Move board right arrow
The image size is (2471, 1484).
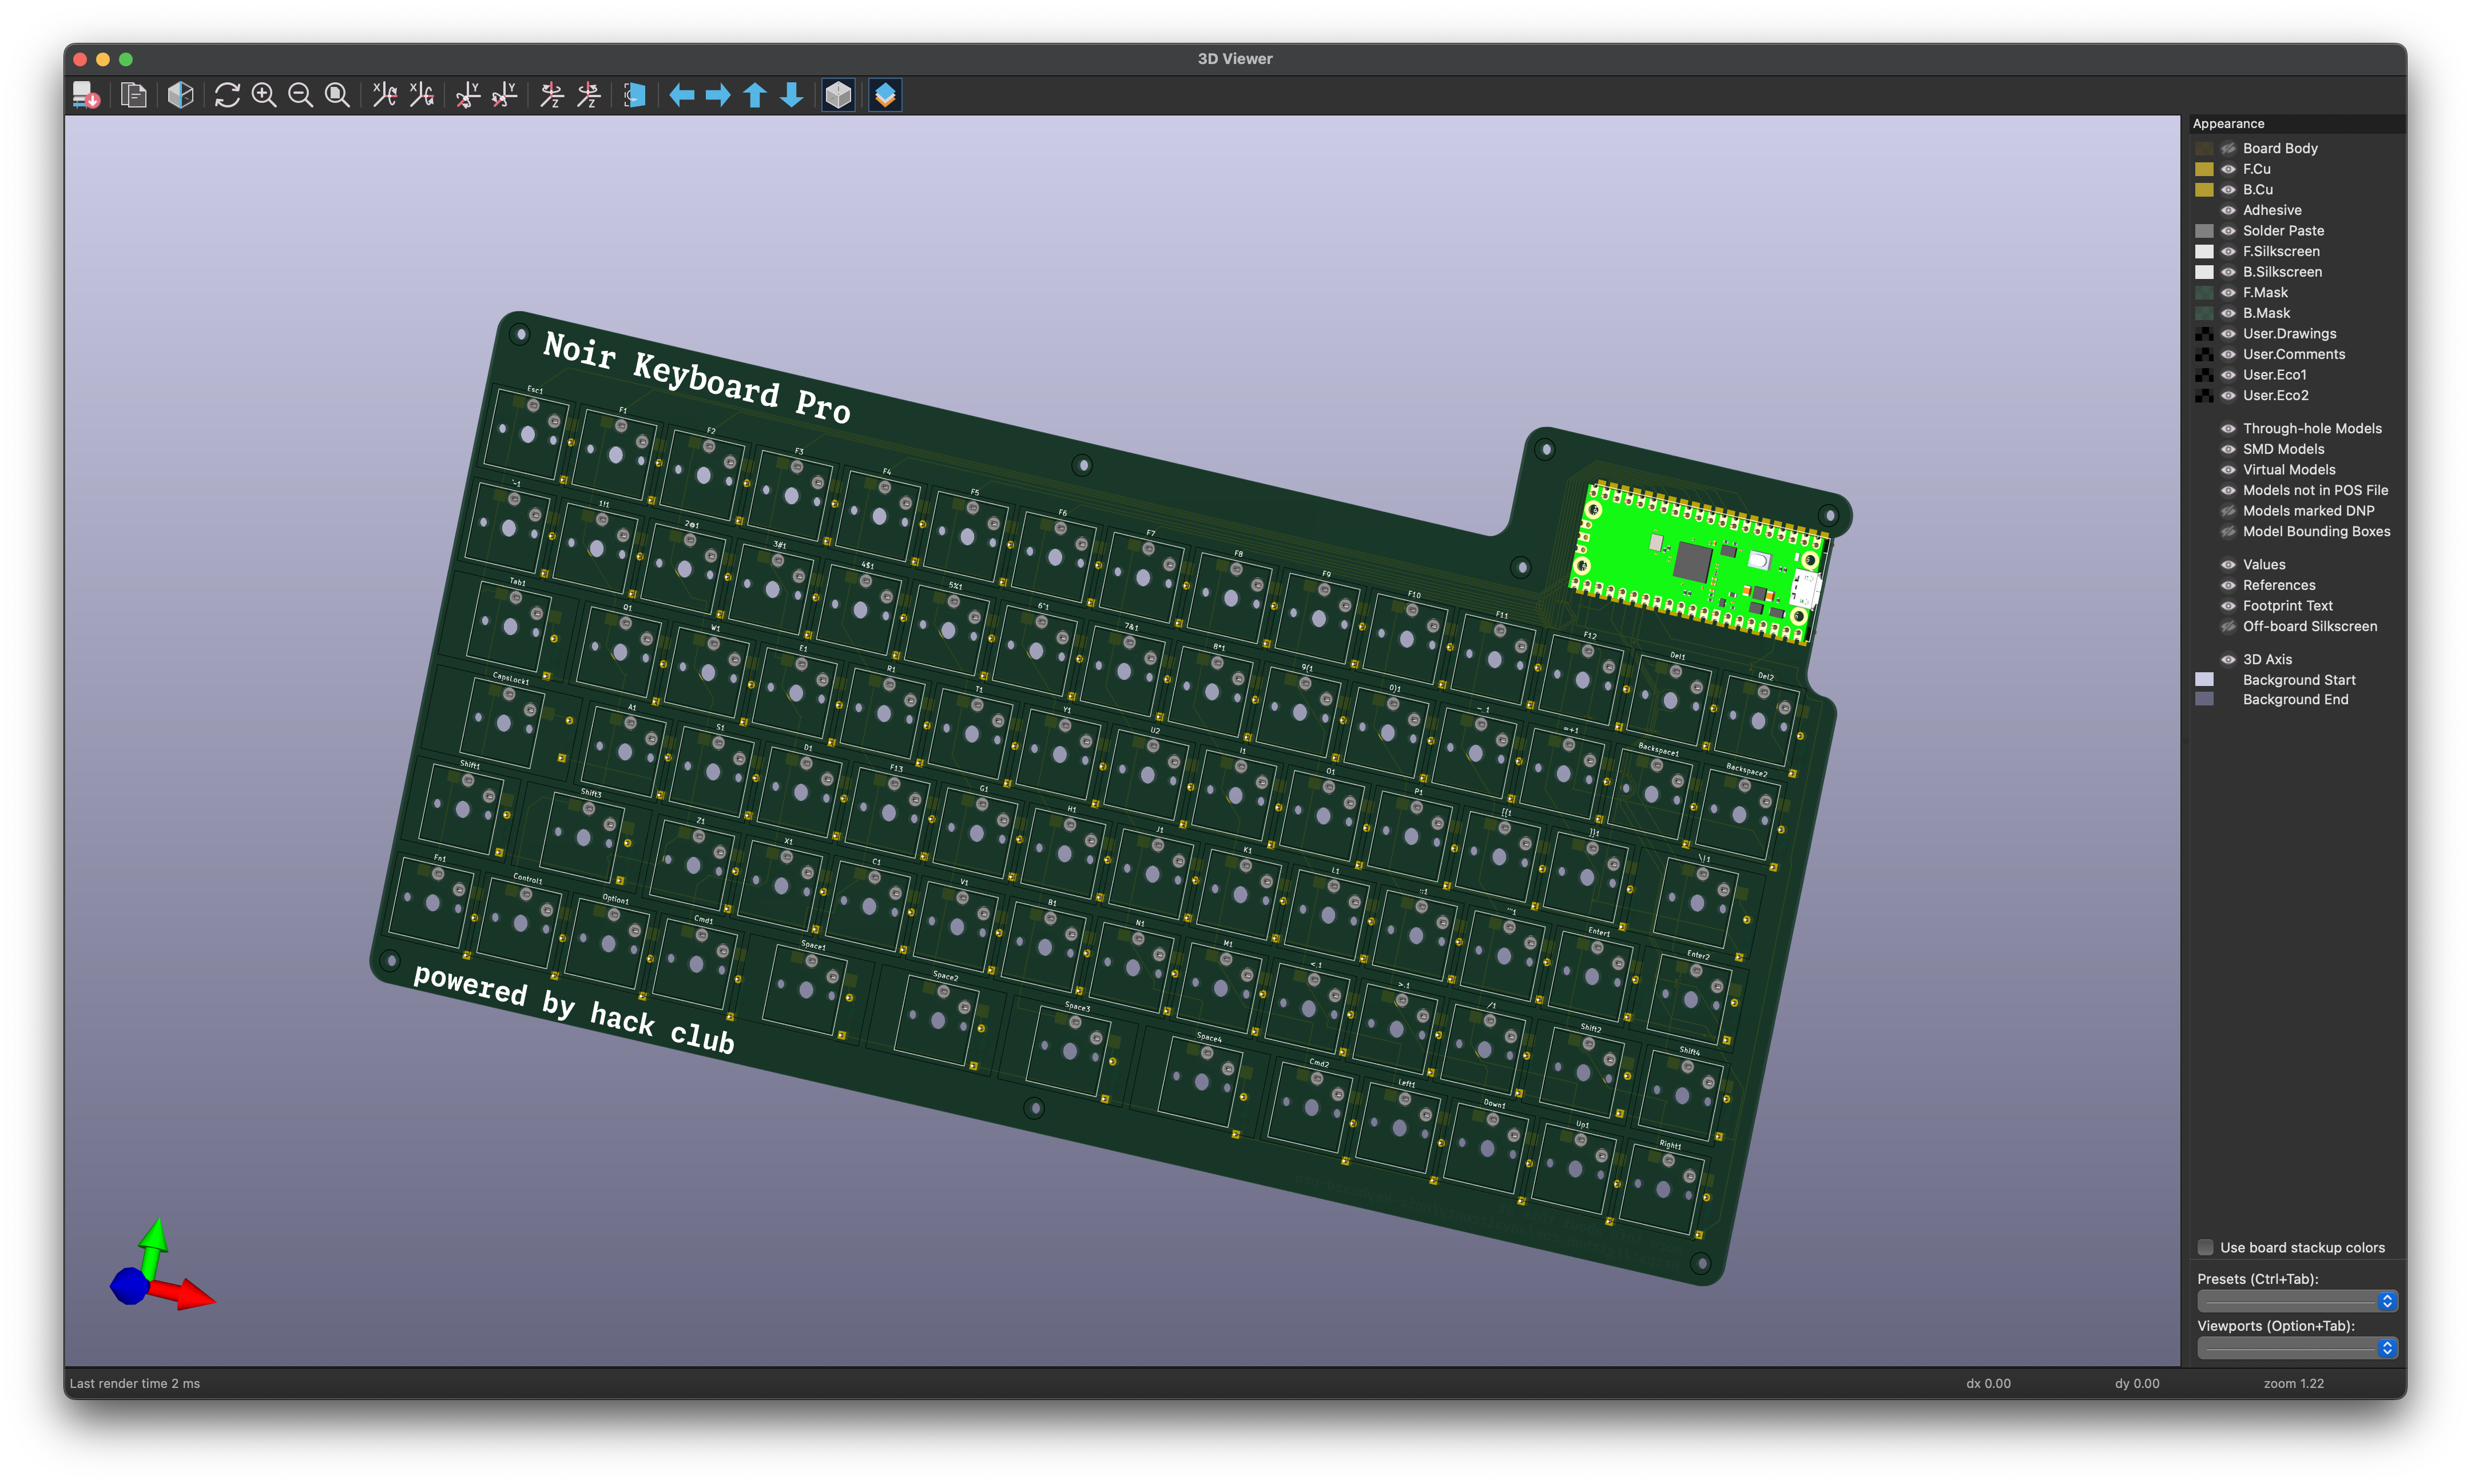coord(718,95)
